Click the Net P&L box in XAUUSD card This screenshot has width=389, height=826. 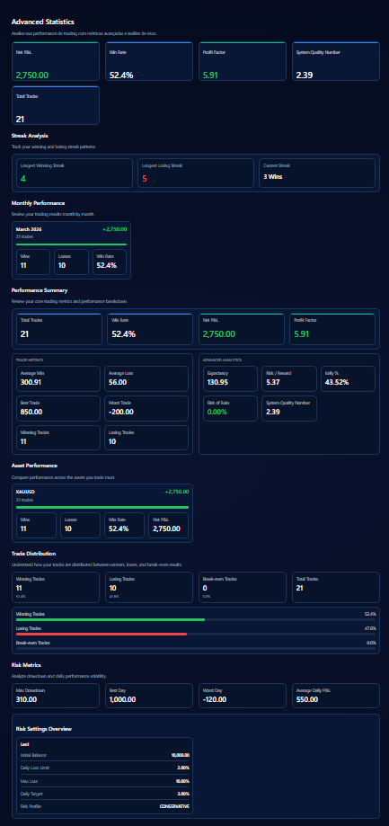tap(168, 525)
